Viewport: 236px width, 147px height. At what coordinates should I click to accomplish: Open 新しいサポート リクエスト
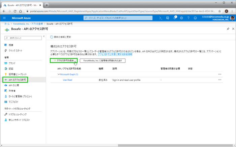tap(19, 120)
